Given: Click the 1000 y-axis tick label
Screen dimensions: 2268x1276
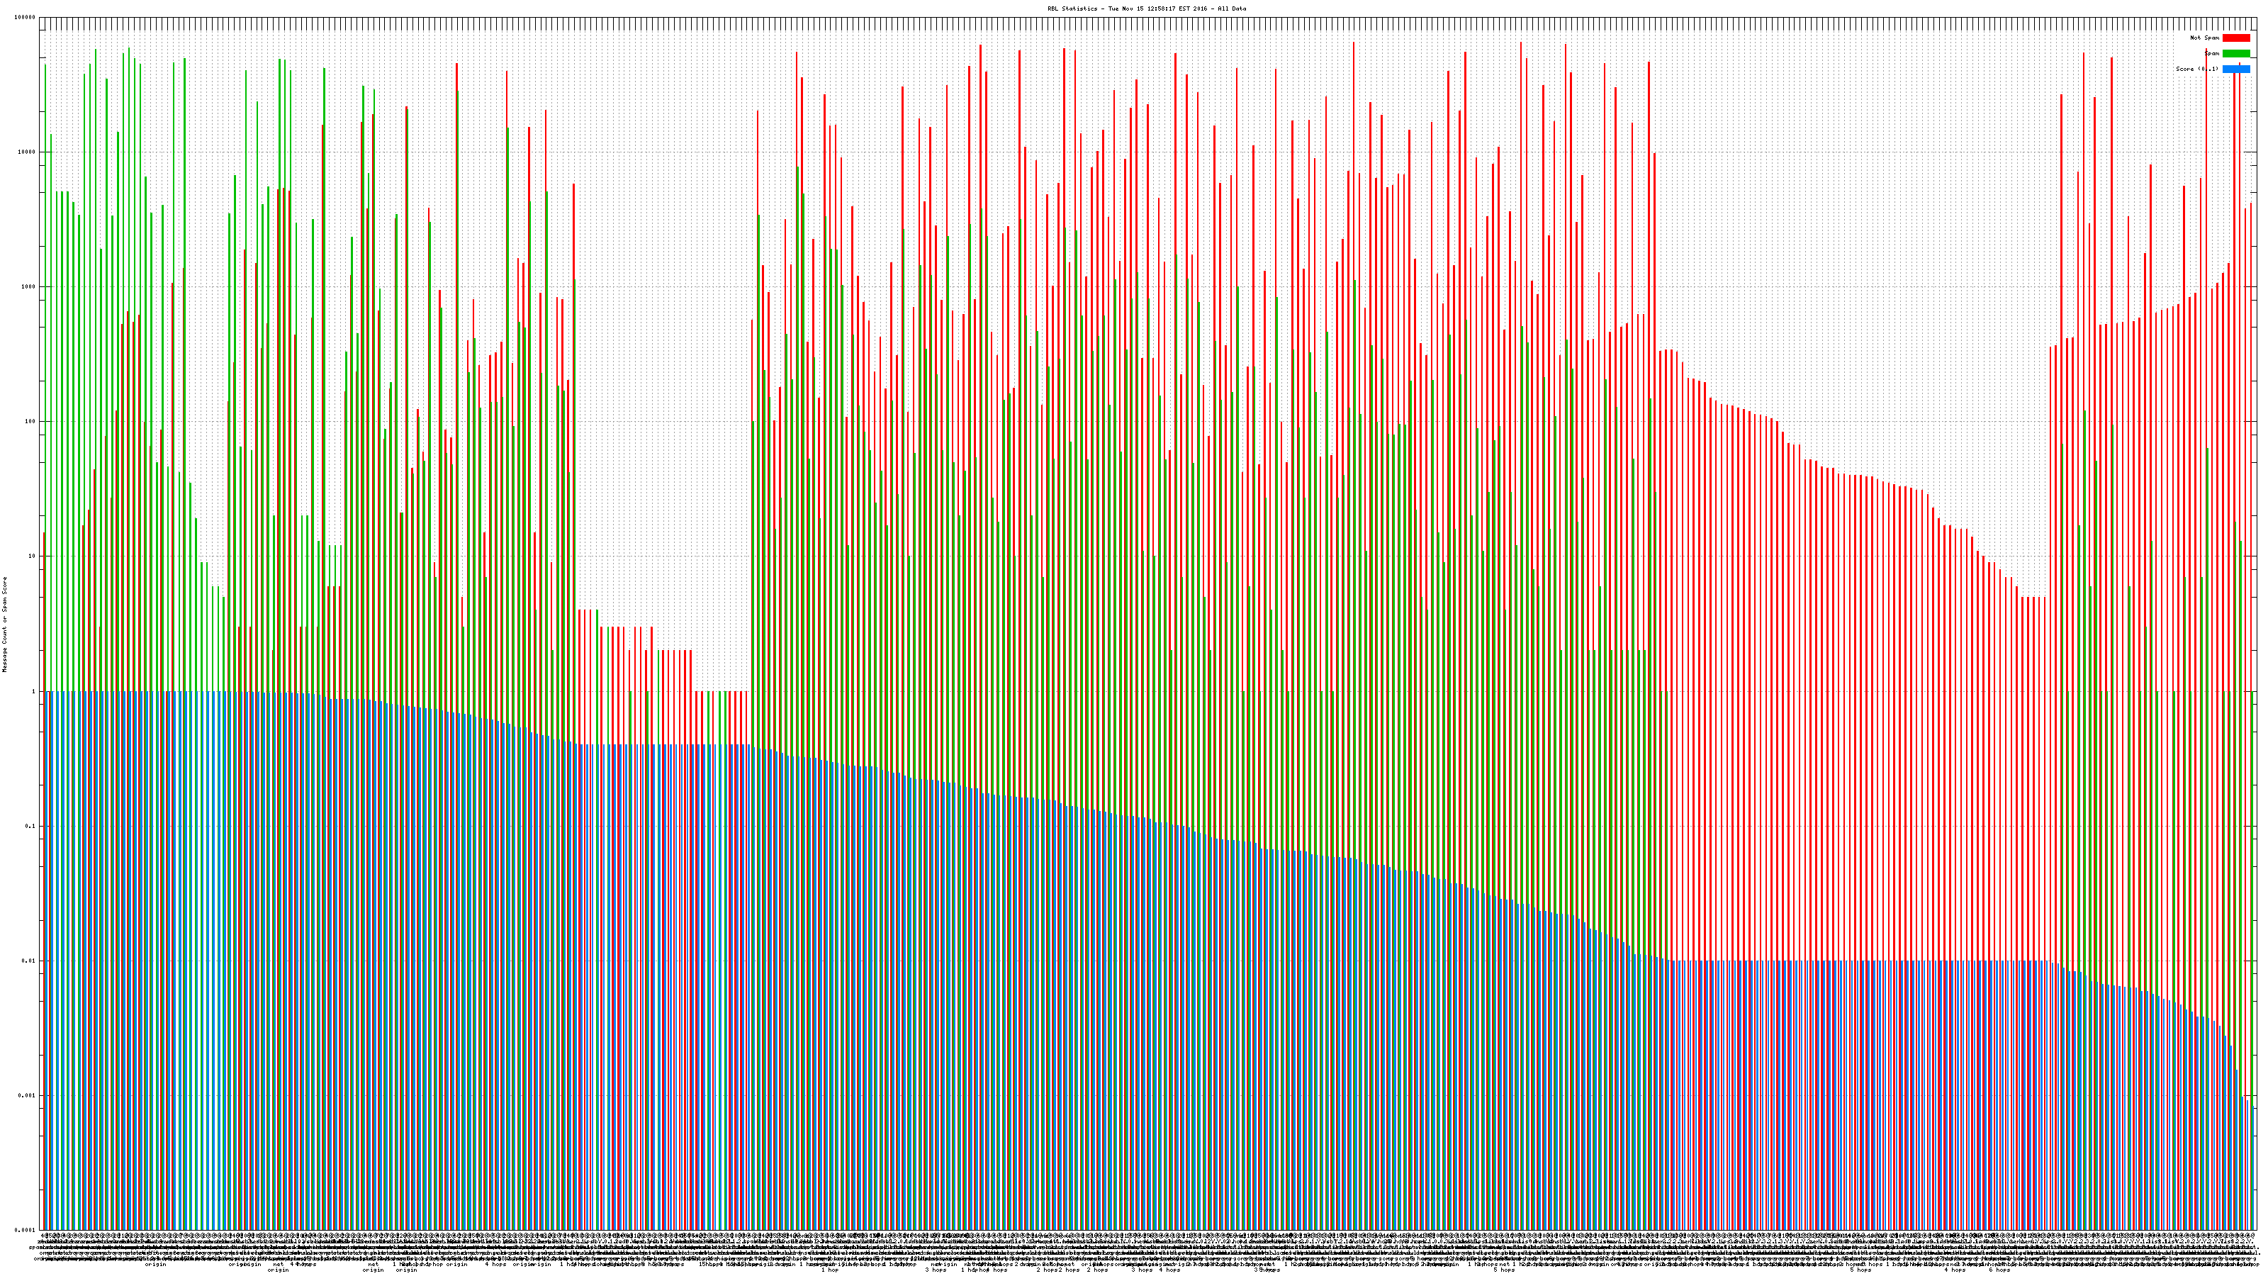Looking at the screenshot, I should [28, 287].
